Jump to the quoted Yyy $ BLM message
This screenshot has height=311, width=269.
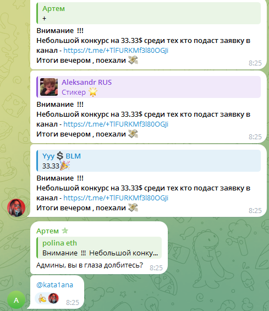pyautogui.click(x=149, y=161)
